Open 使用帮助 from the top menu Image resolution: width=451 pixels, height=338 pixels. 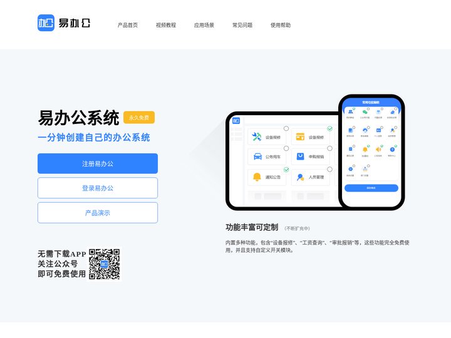(281, 25)
